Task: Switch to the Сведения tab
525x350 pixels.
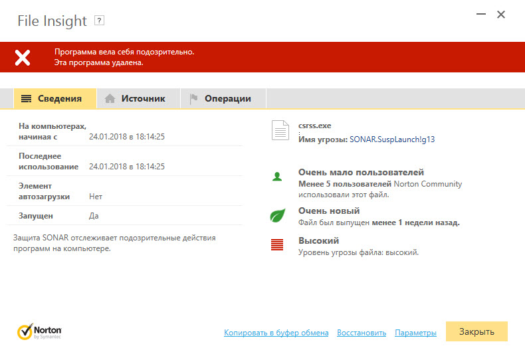Action: pos(55,99)
